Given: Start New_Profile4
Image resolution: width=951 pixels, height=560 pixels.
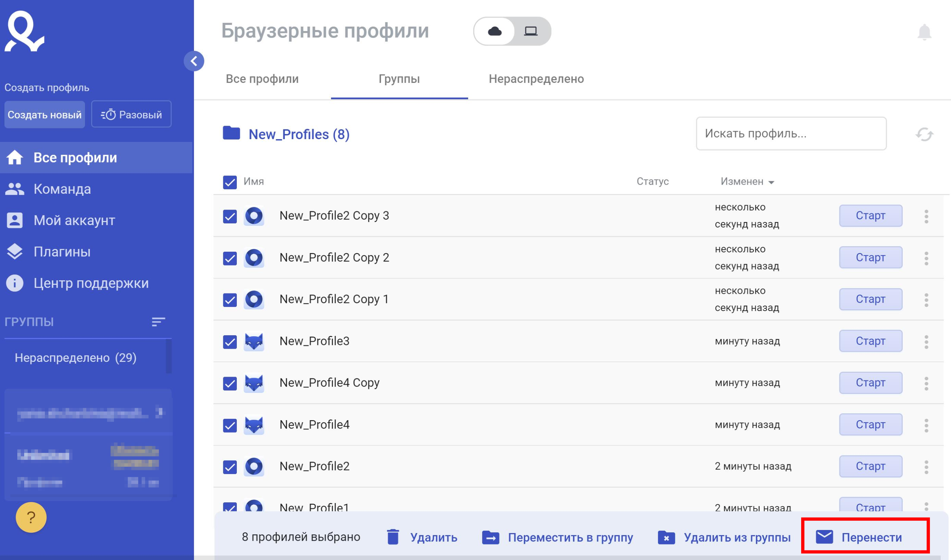Looking at the screenshot, I should pos(871,425).
